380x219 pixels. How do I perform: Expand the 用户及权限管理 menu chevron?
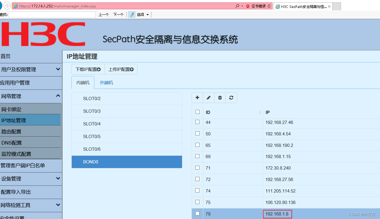click(58, 69)
